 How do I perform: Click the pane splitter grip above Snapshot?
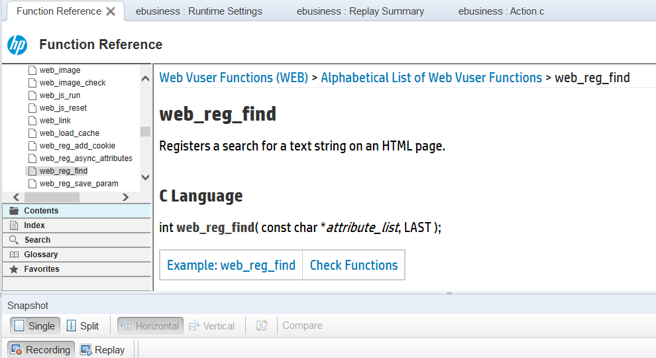click(x=449, y=294)
